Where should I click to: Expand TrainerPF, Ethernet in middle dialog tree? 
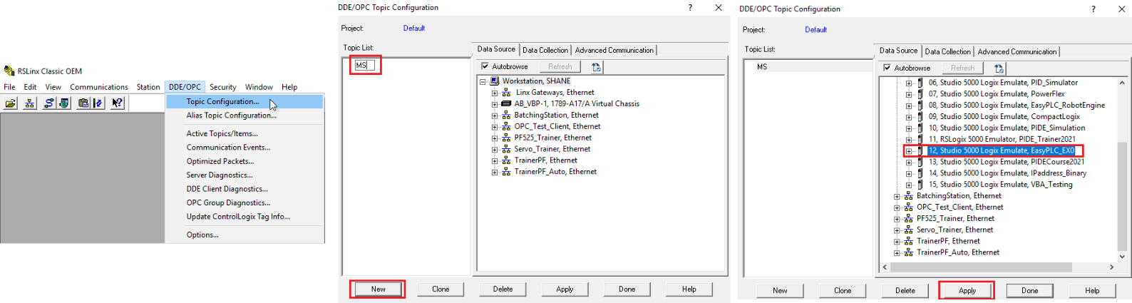(x=495, y=161)
